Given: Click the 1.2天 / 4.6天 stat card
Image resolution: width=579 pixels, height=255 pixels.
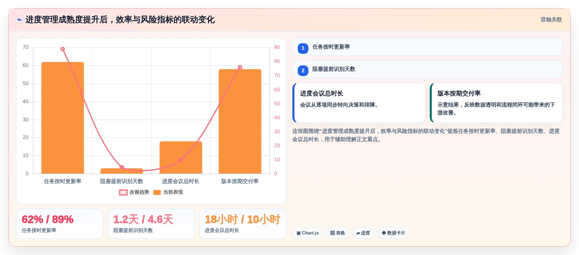Looking at the screenshot, I should point(151,224).
